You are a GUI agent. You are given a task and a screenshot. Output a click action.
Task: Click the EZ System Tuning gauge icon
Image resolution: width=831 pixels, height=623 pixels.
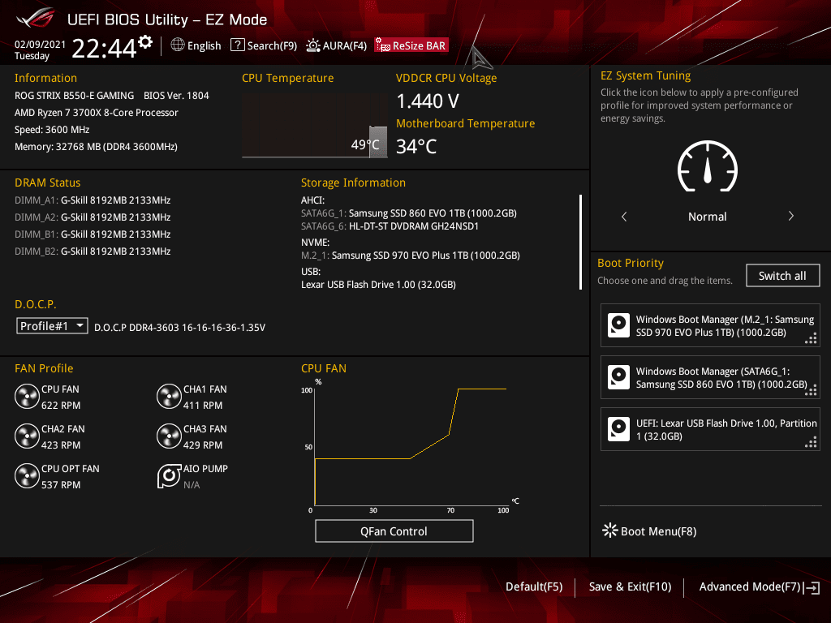pos(708,166)
